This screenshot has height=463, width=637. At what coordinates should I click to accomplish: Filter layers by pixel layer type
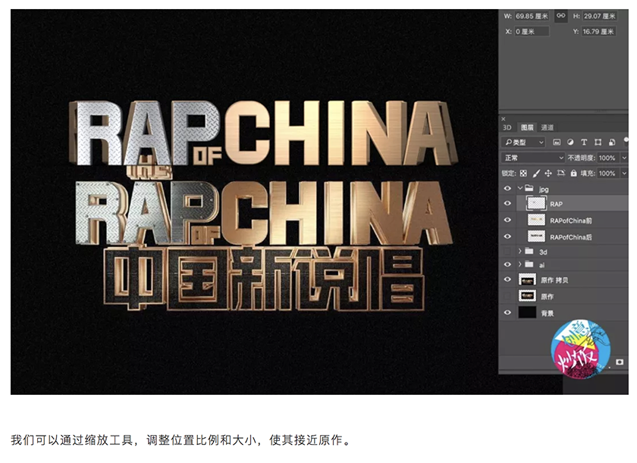[x=557, y=142]
